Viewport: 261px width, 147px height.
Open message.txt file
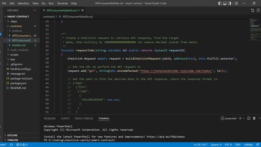[18, 73]
